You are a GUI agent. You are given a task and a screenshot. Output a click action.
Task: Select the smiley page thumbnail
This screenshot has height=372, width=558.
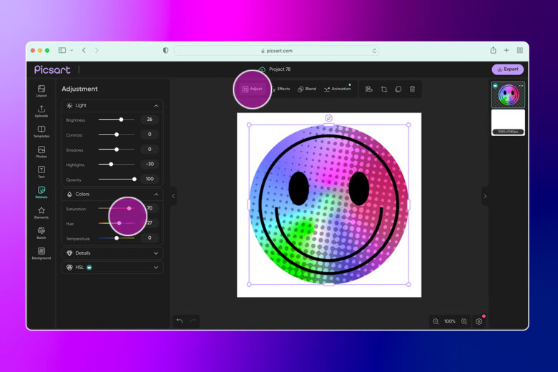click(x=508, y=94)
